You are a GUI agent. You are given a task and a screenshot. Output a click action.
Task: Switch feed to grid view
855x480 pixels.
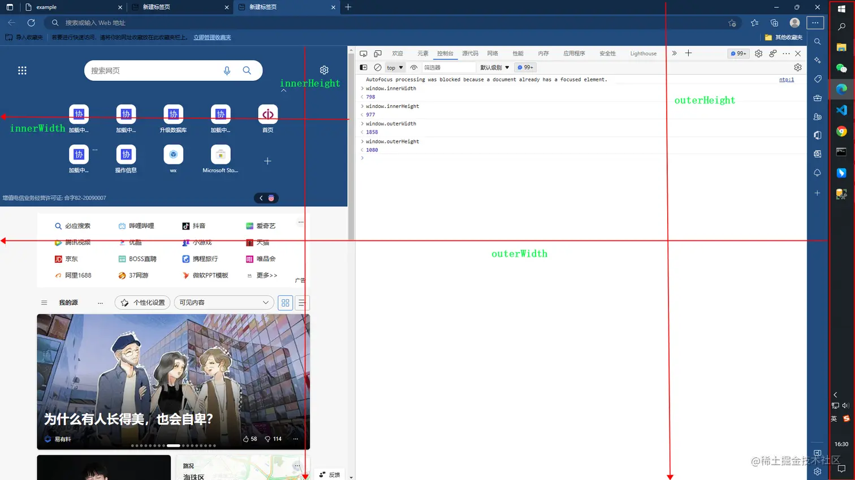tap(286, 302)
